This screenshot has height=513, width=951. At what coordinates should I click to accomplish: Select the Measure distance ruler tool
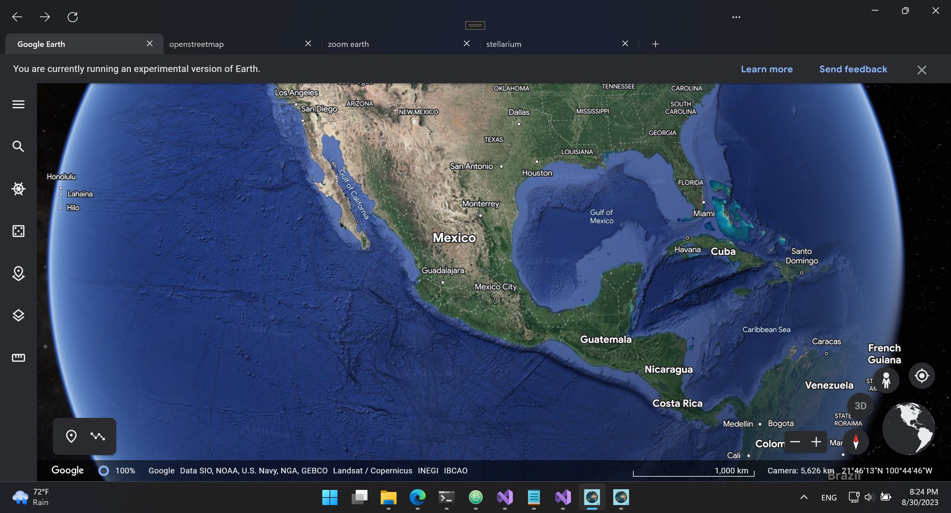[x=18, y=357]
